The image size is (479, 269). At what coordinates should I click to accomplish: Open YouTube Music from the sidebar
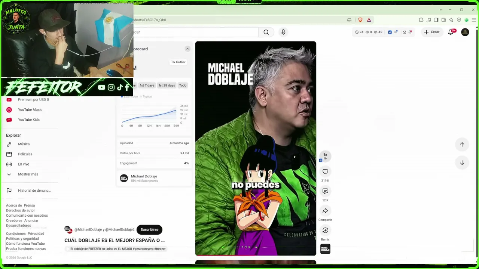coord(30,109)
